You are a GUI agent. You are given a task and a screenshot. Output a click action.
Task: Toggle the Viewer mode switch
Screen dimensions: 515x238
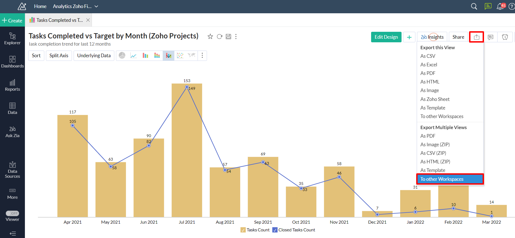pos(12,213)
